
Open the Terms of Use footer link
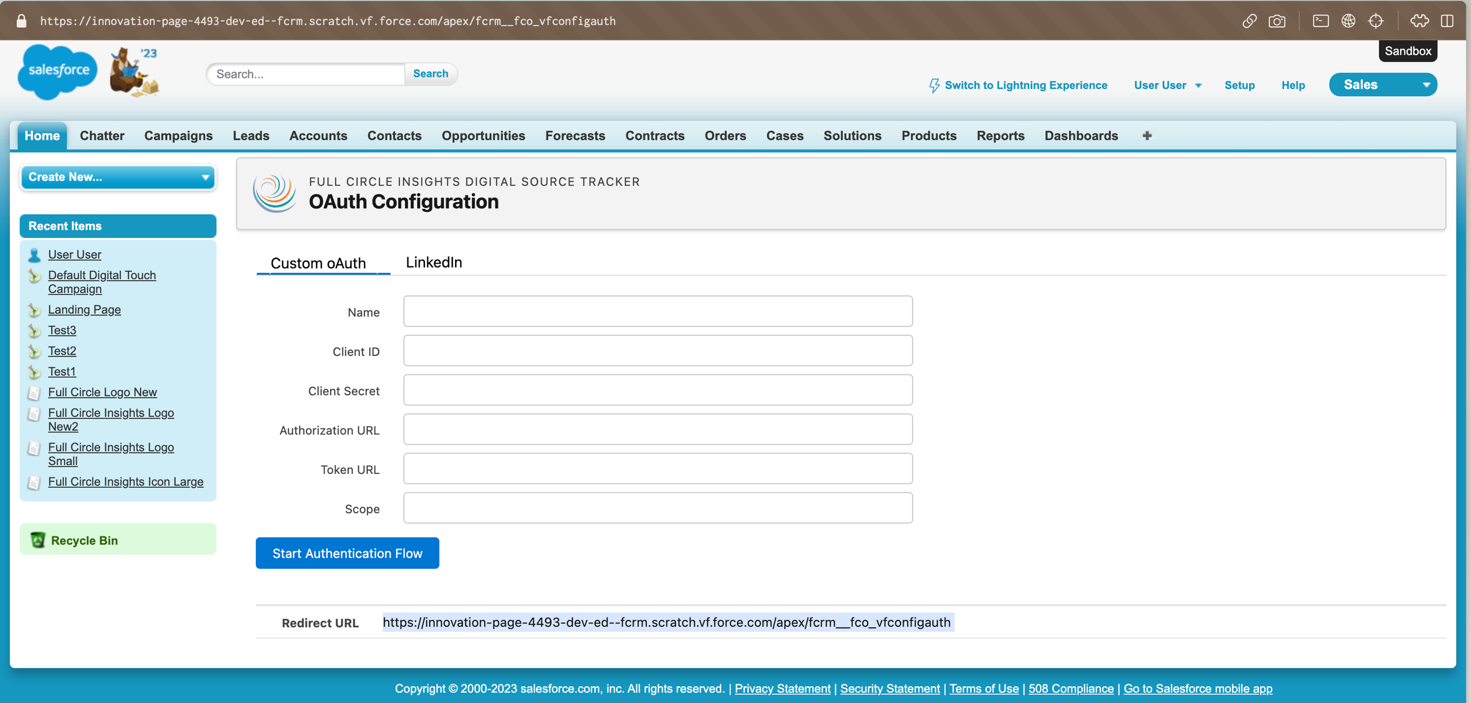pyautogui.click(x=984, y=689)
